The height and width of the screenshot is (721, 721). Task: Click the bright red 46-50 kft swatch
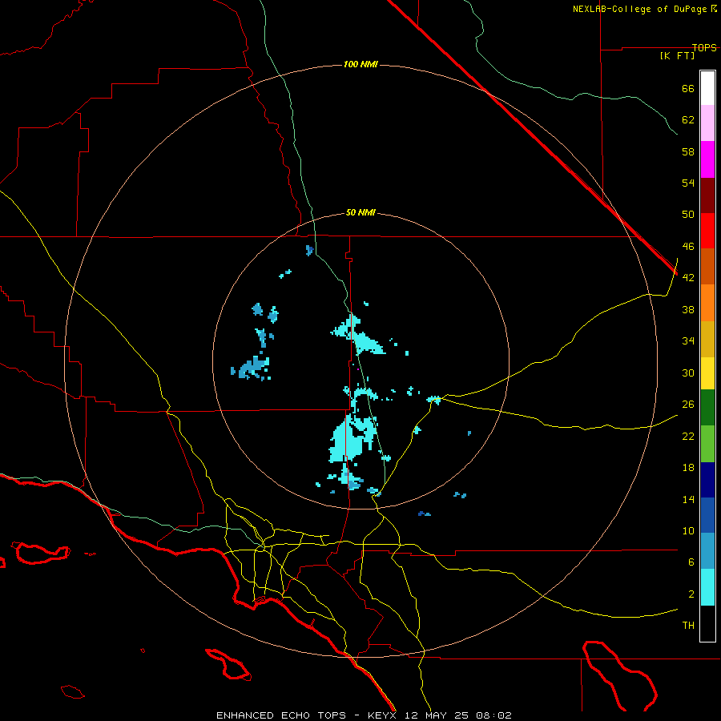point(707,231)
